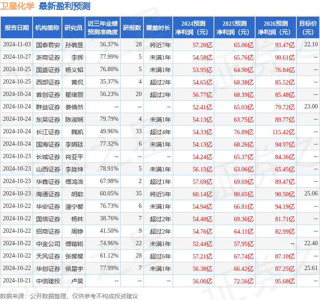Click the 卫星化学 title text

tap(17, 6)
